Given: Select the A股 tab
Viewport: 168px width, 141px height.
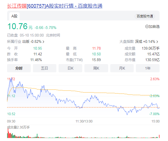Looking at the screenshot, I should pos(14,16).
